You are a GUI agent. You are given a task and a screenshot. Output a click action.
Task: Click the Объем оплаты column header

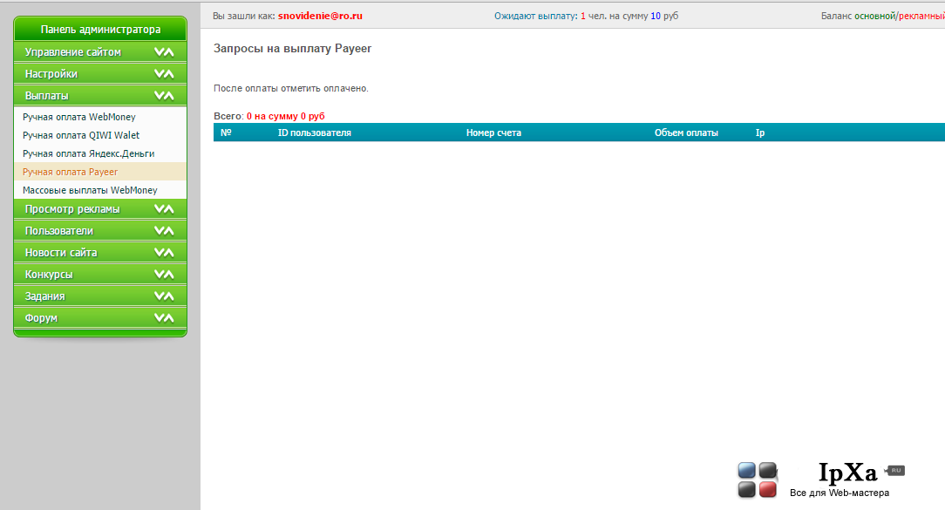686,133
